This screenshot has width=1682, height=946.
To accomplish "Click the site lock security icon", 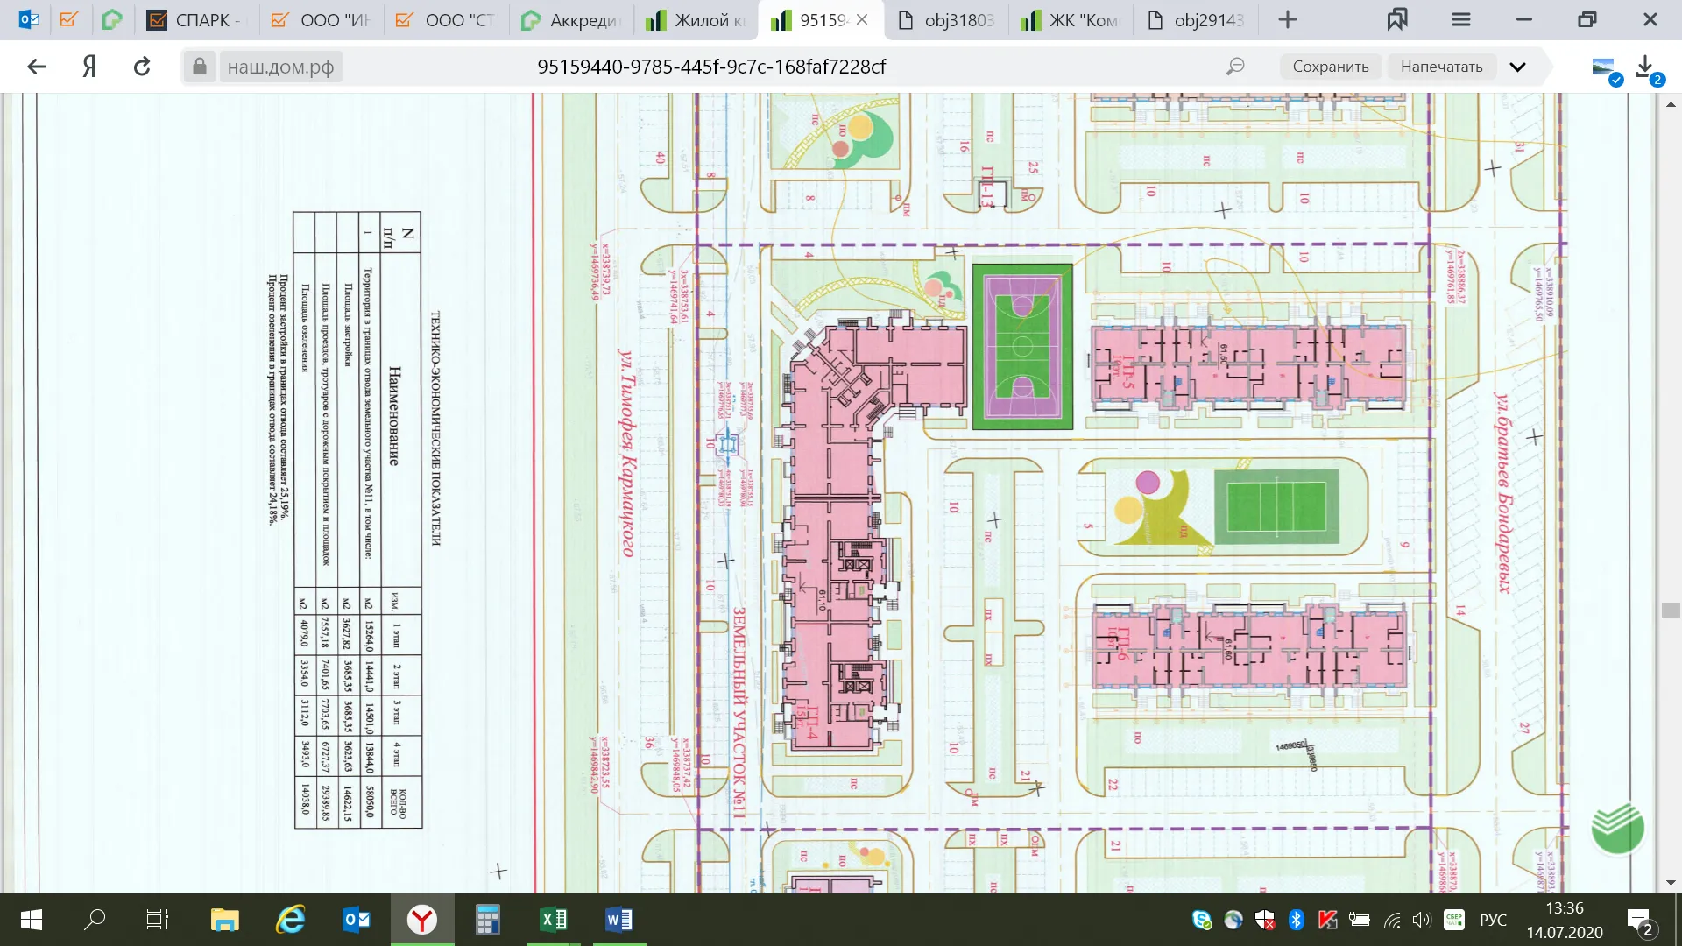I will [x=200, y=67].
